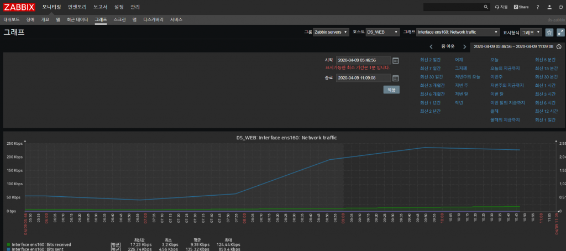Select the 최신 6 시간 range

coord(545,103)
